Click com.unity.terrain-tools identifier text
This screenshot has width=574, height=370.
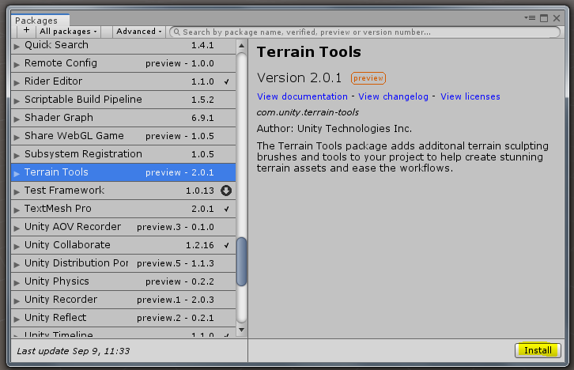[x=308, y=112]
